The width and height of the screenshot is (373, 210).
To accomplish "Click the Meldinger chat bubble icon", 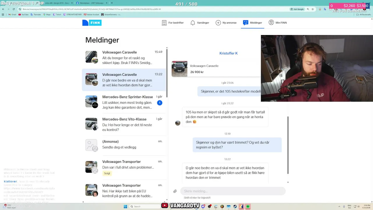I will 245,23.
